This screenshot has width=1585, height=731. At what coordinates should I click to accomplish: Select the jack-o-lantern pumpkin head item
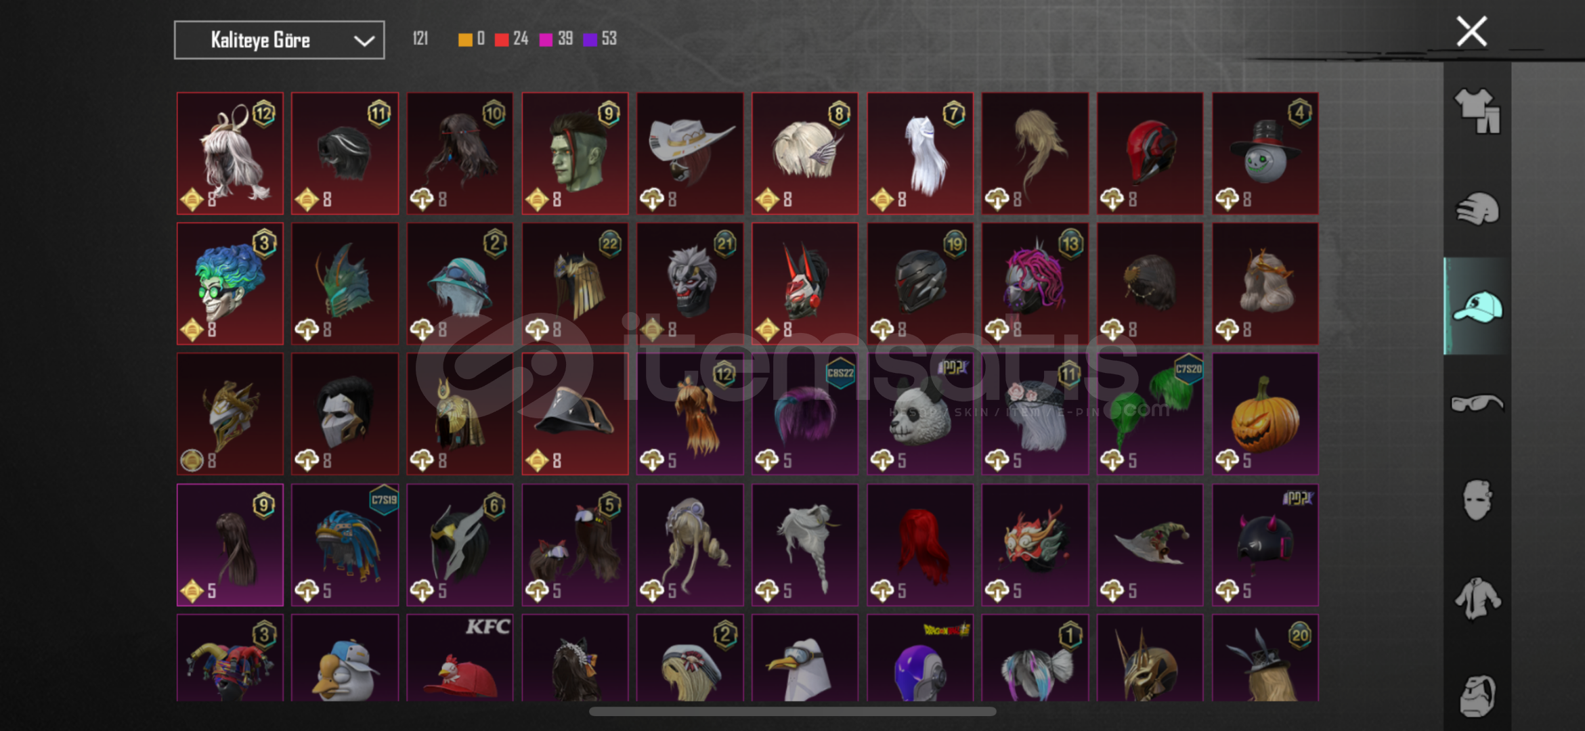point(1265,414)
